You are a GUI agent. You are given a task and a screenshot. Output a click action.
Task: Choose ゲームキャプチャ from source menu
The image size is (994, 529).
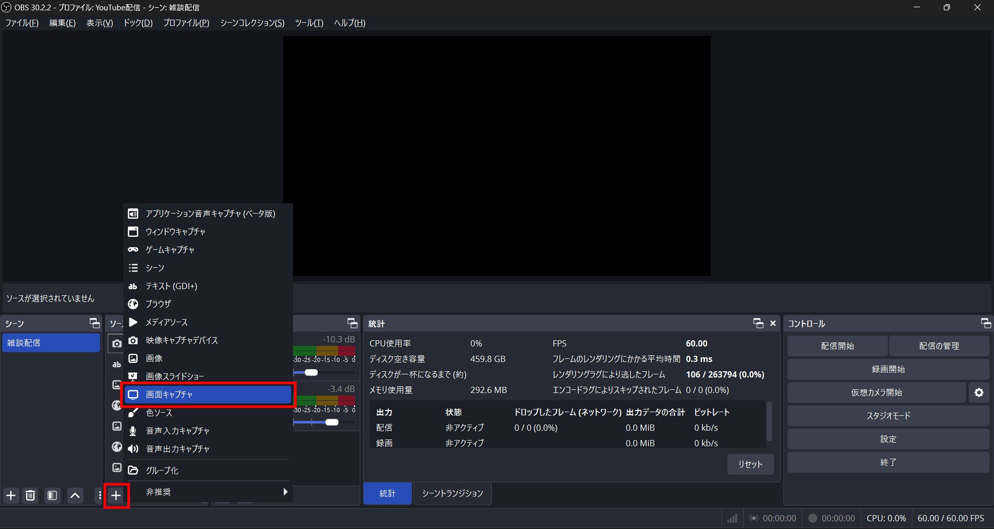coord(208,250)
